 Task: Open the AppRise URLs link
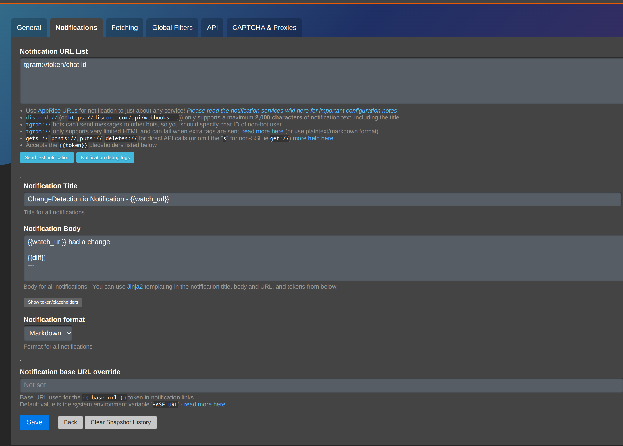[x=57, y=111]
